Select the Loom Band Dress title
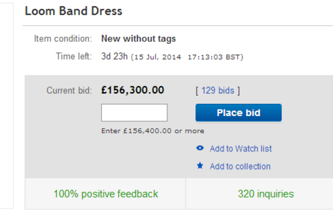 73,11
